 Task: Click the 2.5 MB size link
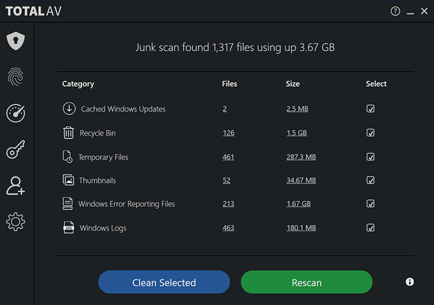coord(297,109)
